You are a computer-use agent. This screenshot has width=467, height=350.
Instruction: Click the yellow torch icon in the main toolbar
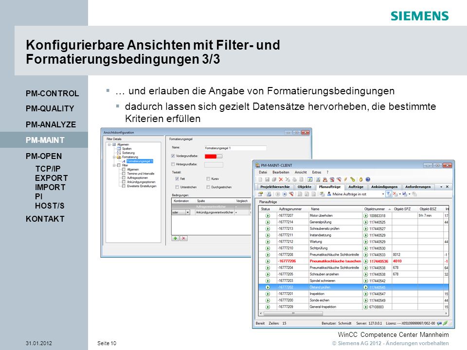[x=352, y=179]
